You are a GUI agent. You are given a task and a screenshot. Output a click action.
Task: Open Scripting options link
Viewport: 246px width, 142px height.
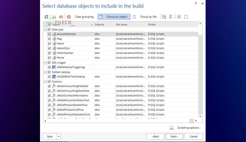pyautogui.click(x=188, y=128)
